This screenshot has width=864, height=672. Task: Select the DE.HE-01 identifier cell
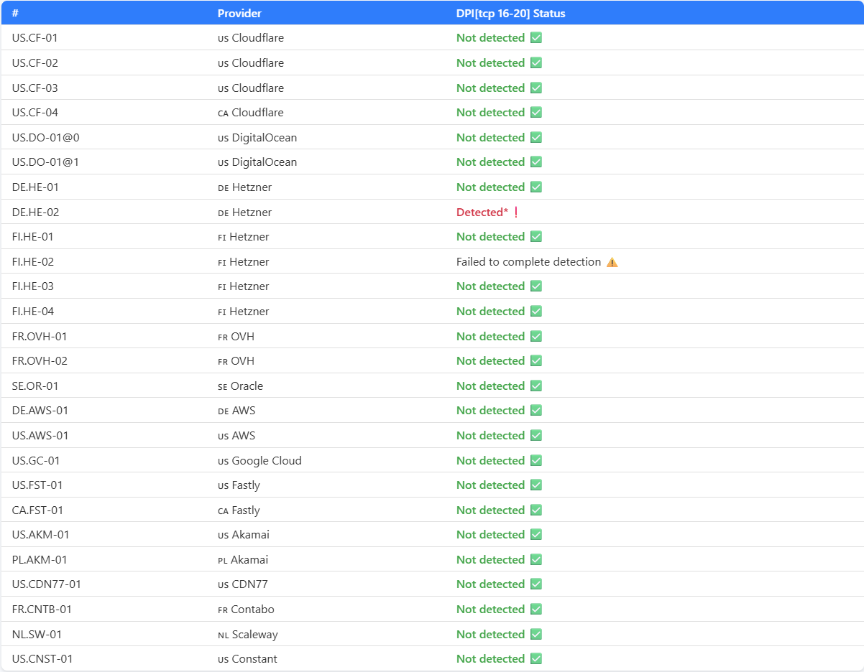coord(35,187)
